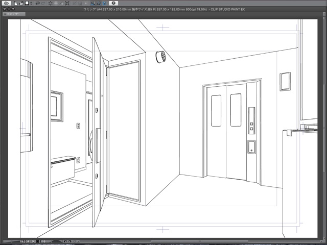Click the 19.0 zoom value field
The width and height of the screenshot is (327, 245).
(22, 241)
